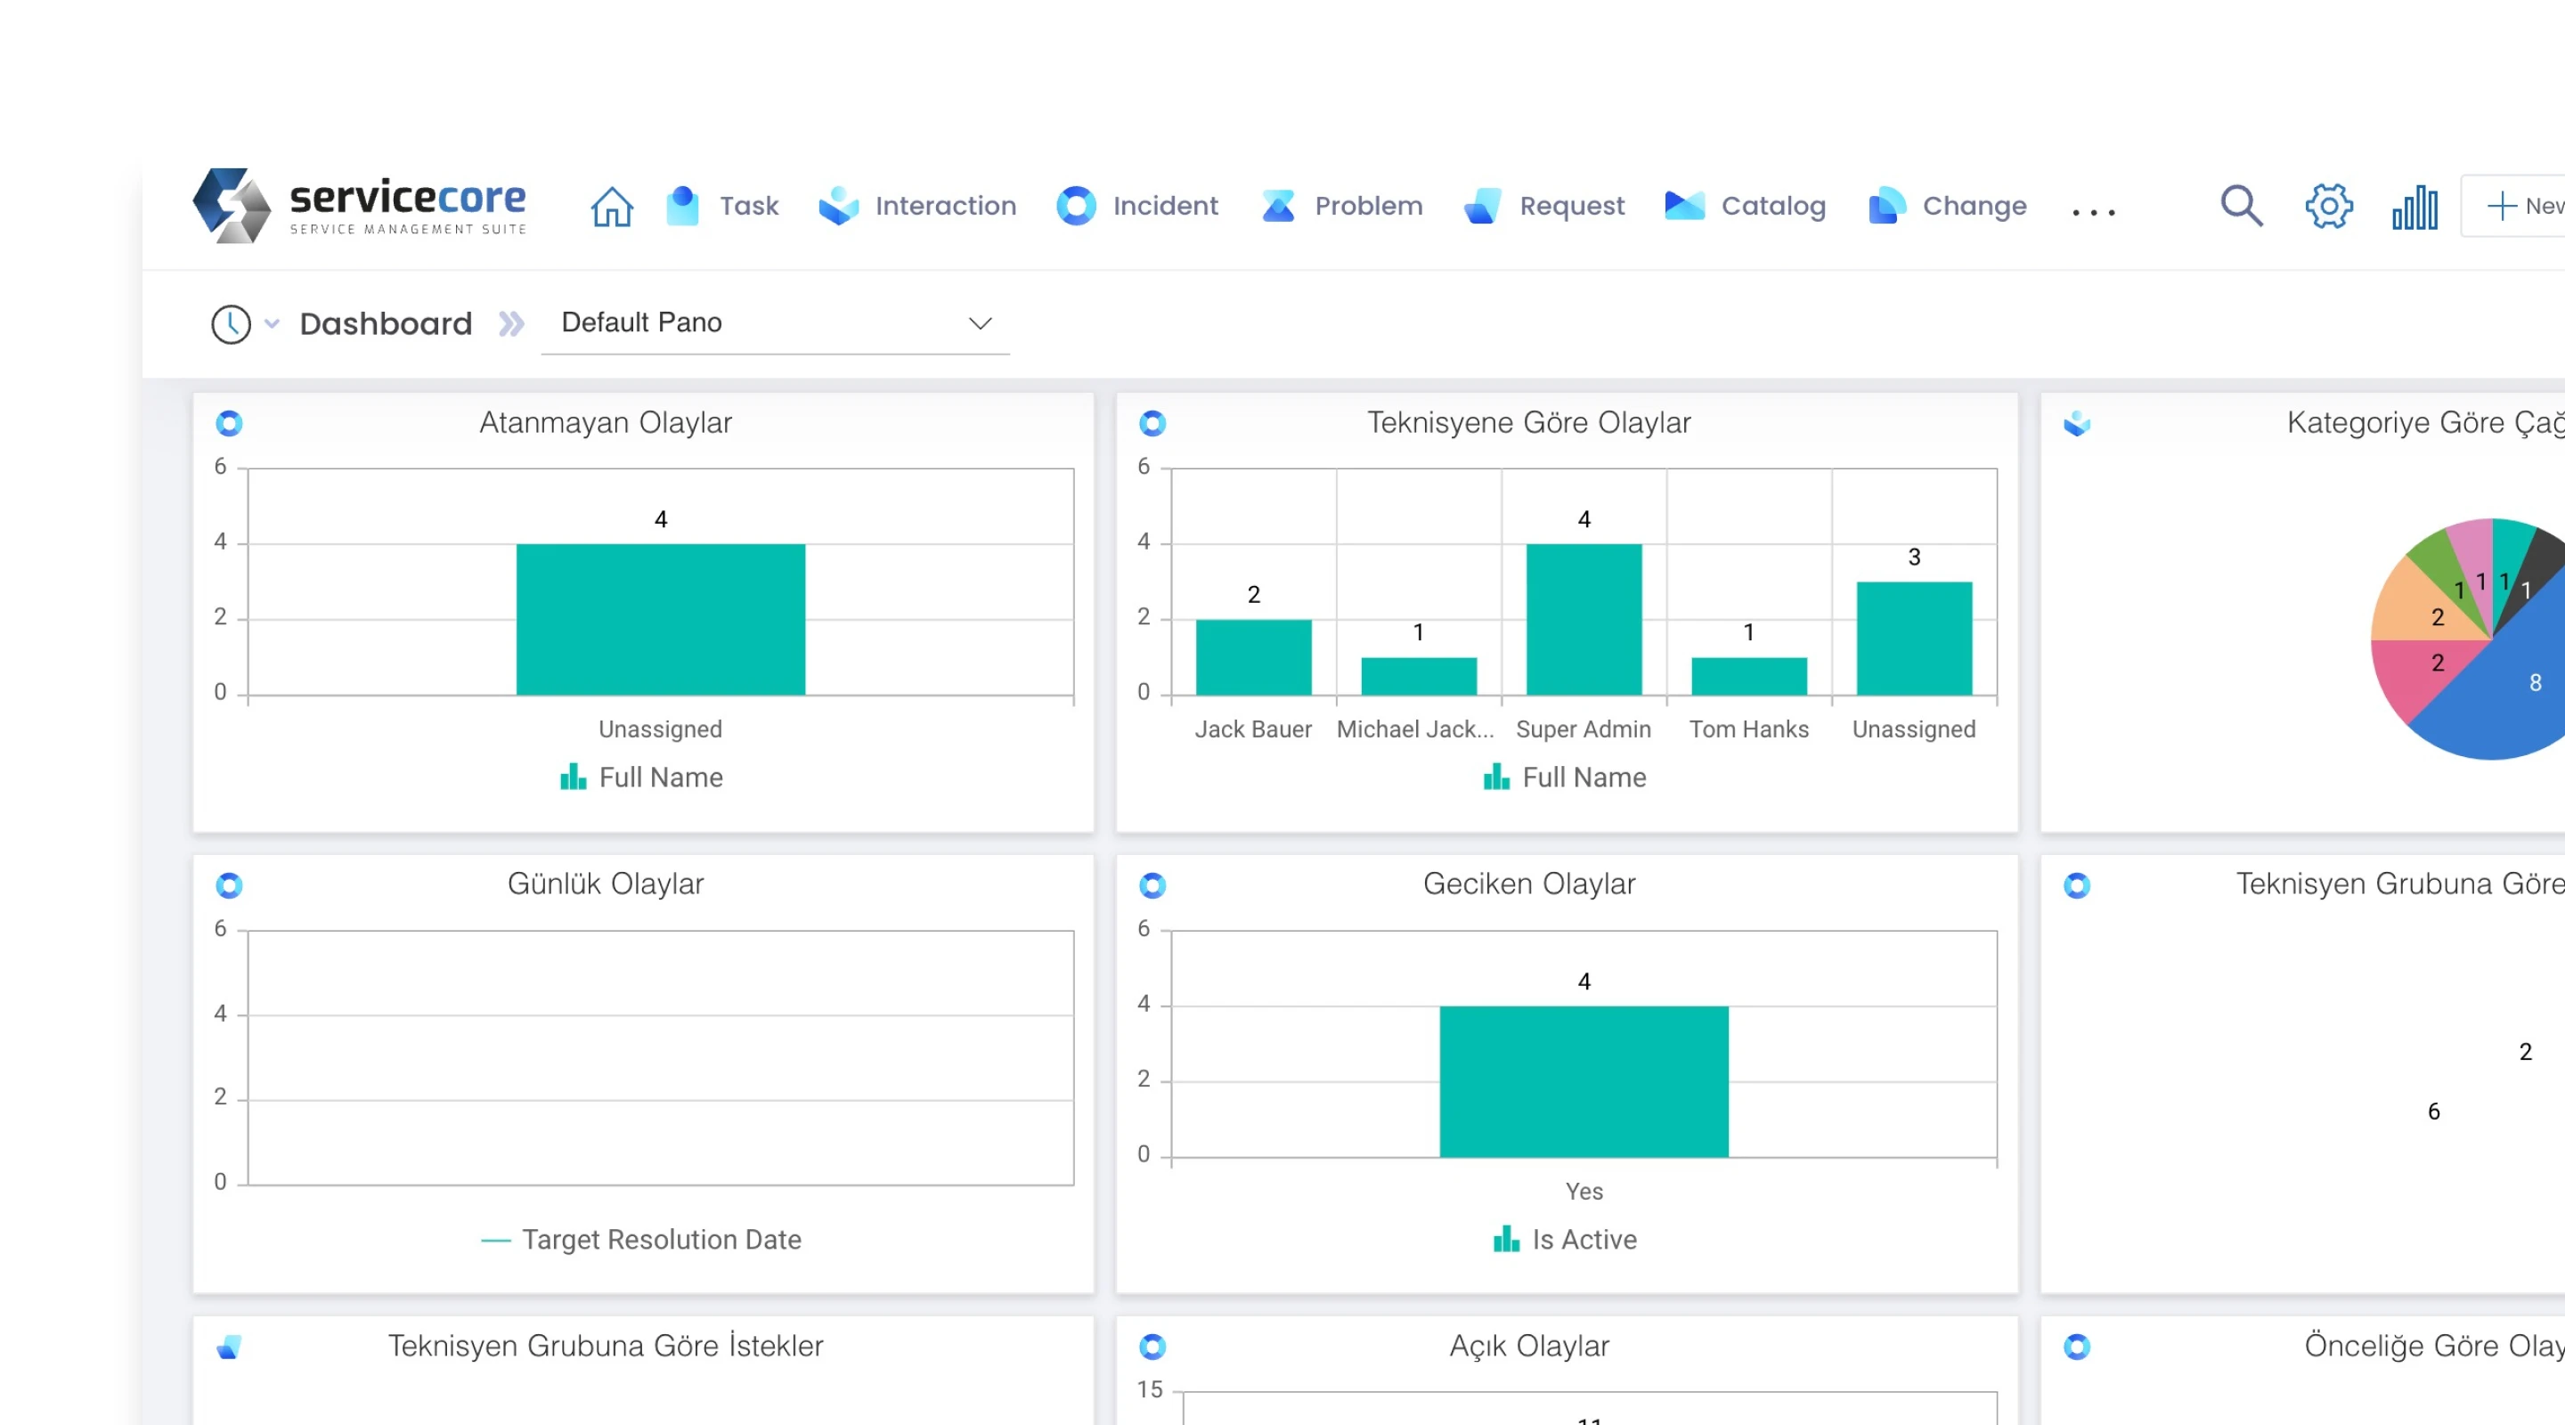Click incident icon on Önceliğe Göre Olaylar widget

[x=2076, y=1348]
